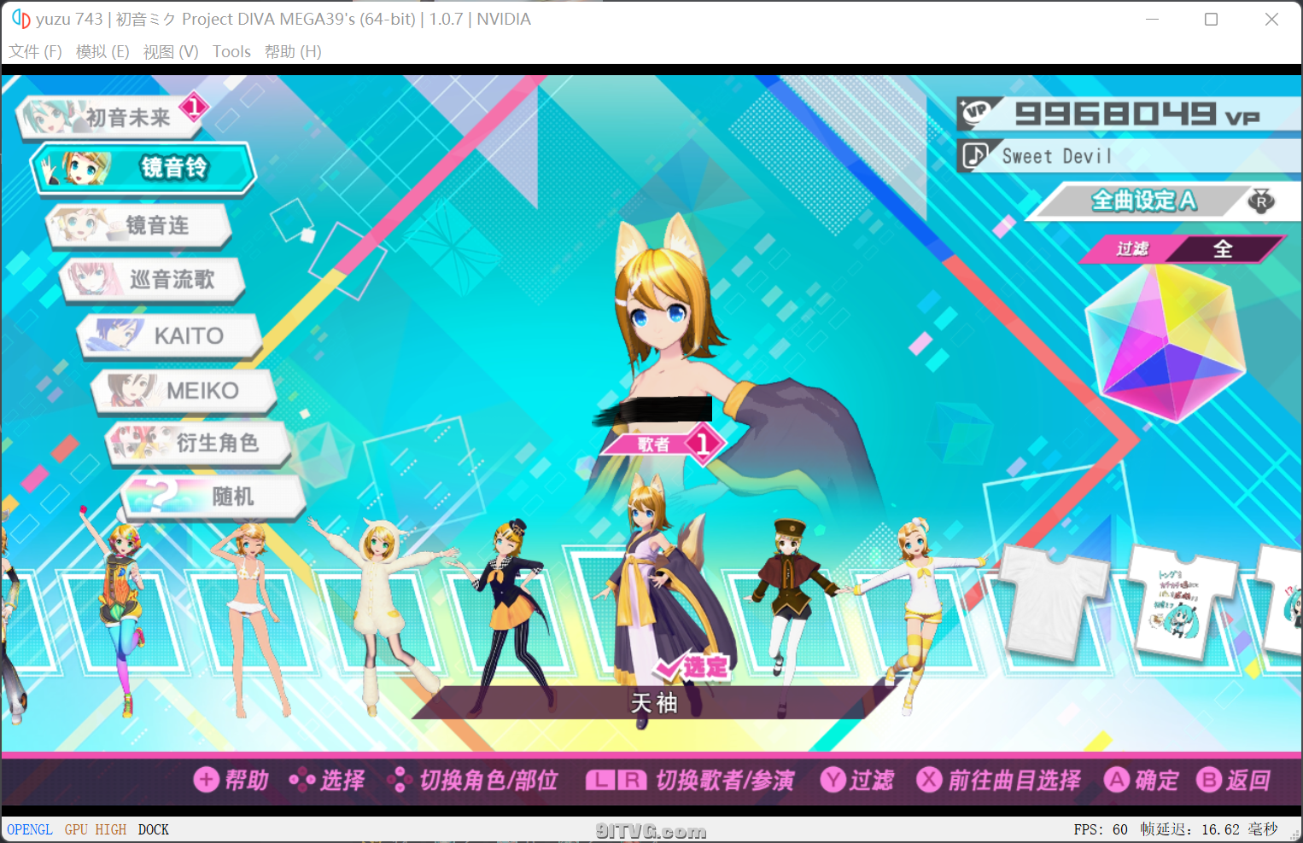Minimize the yuzu window
Image resolution: width=1303 pixels, height=843 pixels.
click(x=1152, y=19)
